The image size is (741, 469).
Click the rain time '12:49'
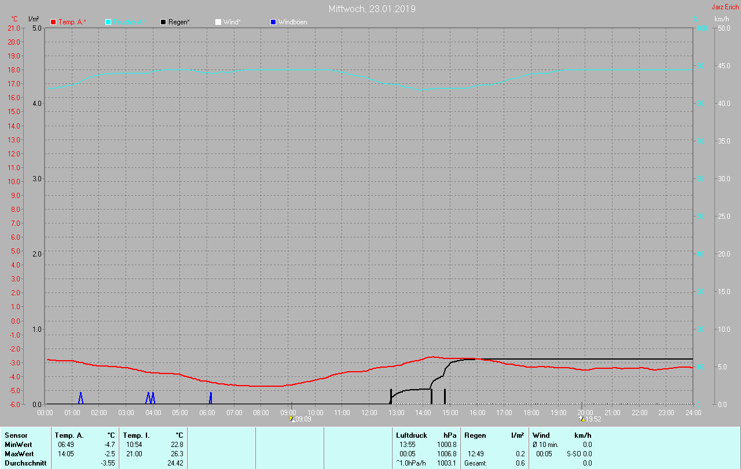coord(476,454)
